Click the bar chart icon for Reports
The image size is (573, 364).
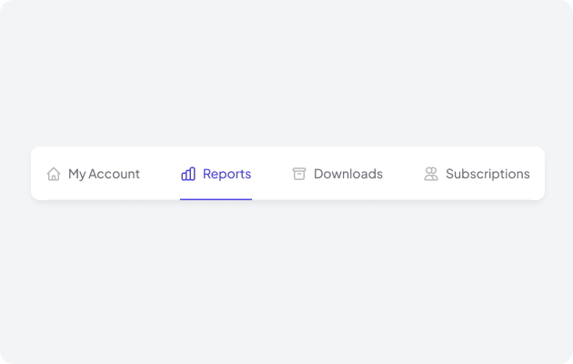pos(188,174)
